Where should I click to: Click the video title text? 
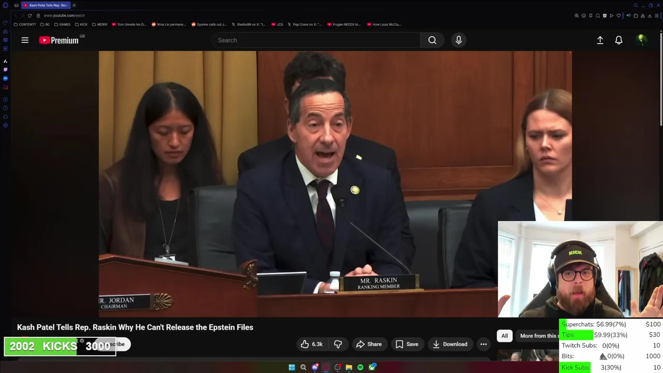click(135, 327)
